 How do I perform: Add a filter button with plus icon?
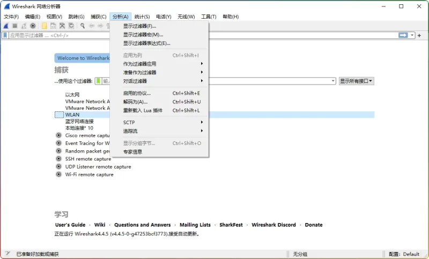coord(419,35)
